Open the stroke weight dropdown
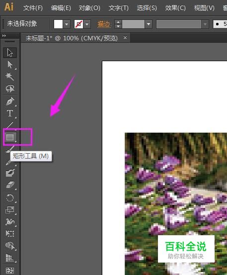 click(149, 24)
